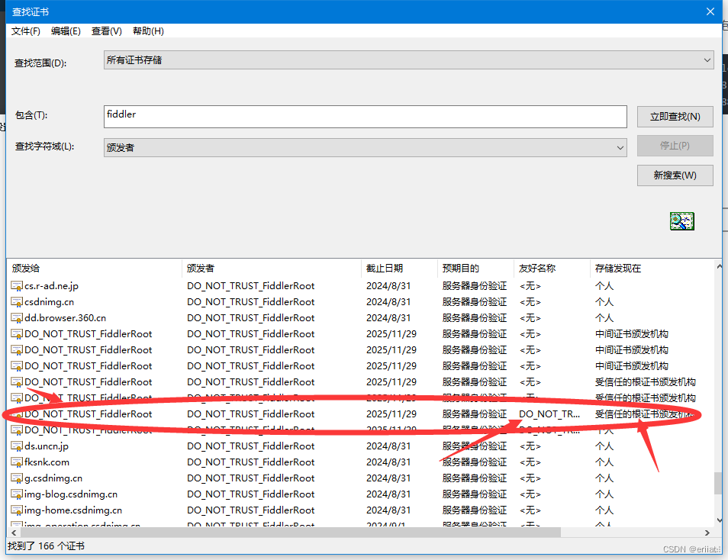The height and width of the screenshot is (560, 728).
Task: Click the certificate icon for dd.browser.360.cn
Action: pyautogui.click(x=17, y=318)
